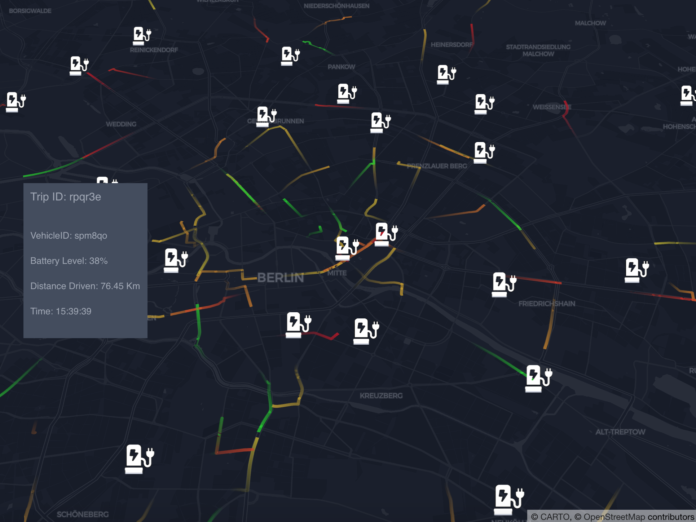Click the Trip ID rpqr3e tooltip heading
Viewport: 696px width, 522px height.
(x=66, y=197)
